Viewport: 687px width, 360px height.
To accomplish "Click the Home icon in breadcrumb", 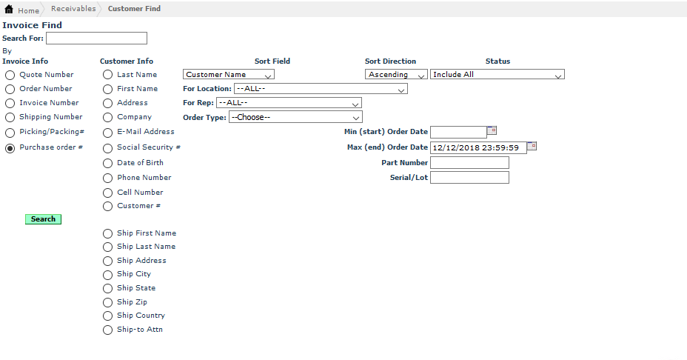I will [x=10, y=10].
